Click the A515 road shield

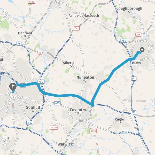click(x=32, y=2)
